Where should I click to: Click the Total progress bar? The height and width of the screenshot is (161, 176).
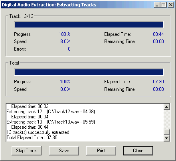pyautogui.click(x=89, y=72)
